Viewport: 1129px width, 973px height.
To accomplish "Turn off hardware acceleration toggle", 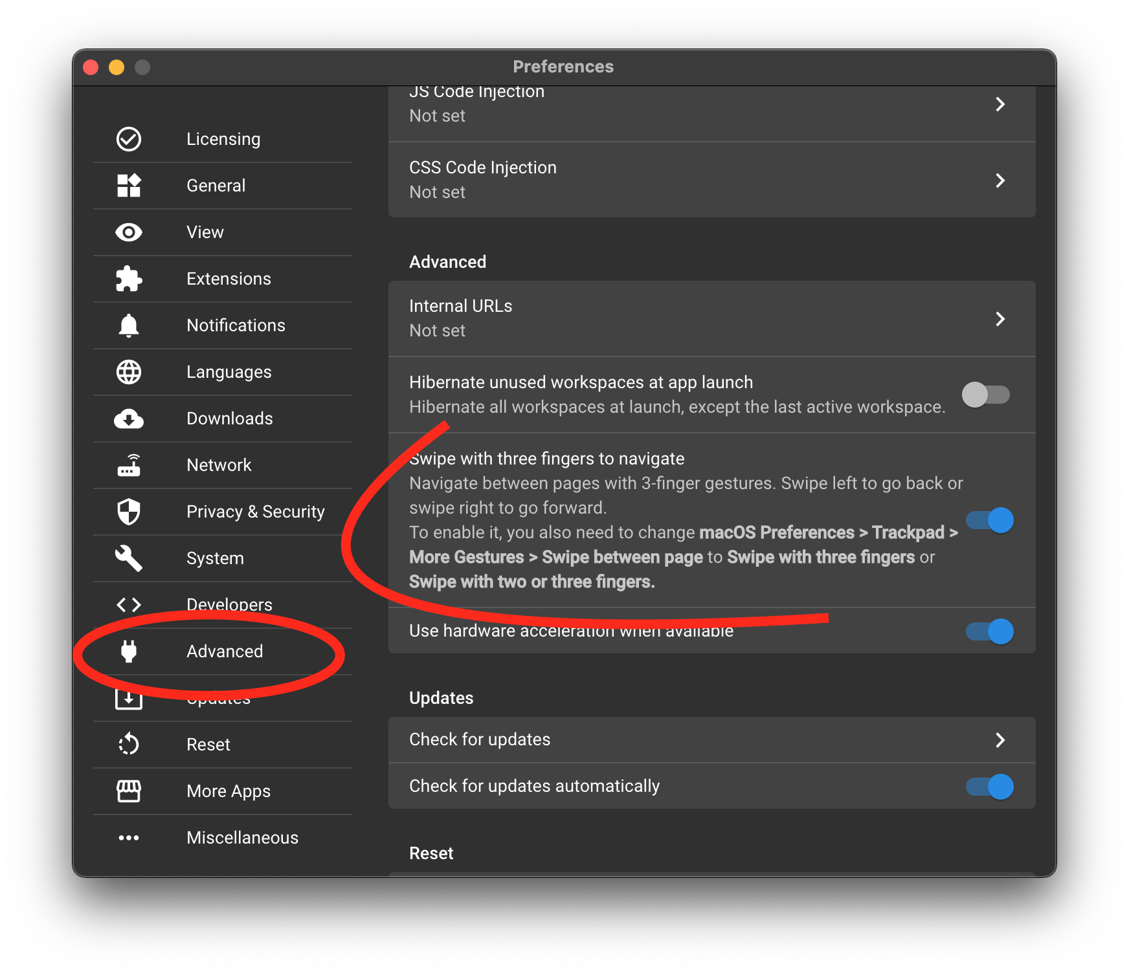I will tap(989, 631).
